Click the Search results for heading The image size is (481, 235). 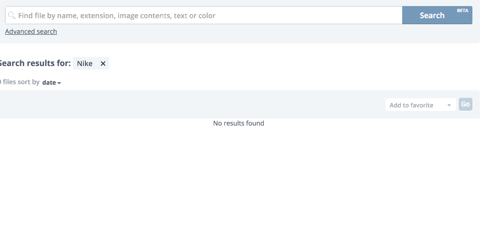[x=34, y=64]
